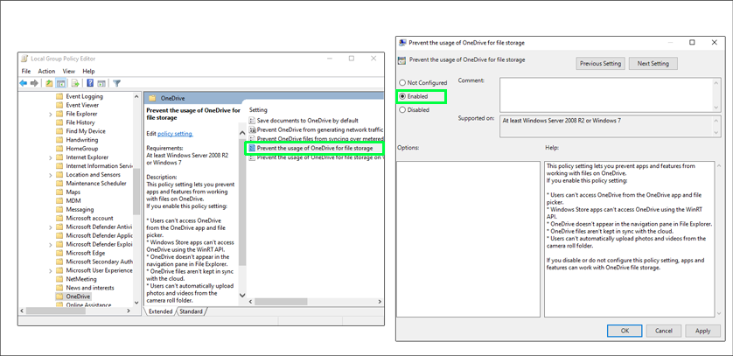Screen dimensions: 733x356
Task: Click the Cancel button in the dialog
Action: coord(663,331)
